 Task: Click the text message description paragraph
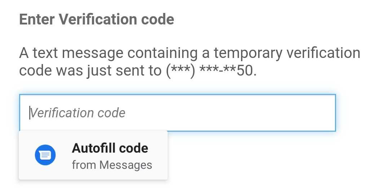tap(189, 62)
